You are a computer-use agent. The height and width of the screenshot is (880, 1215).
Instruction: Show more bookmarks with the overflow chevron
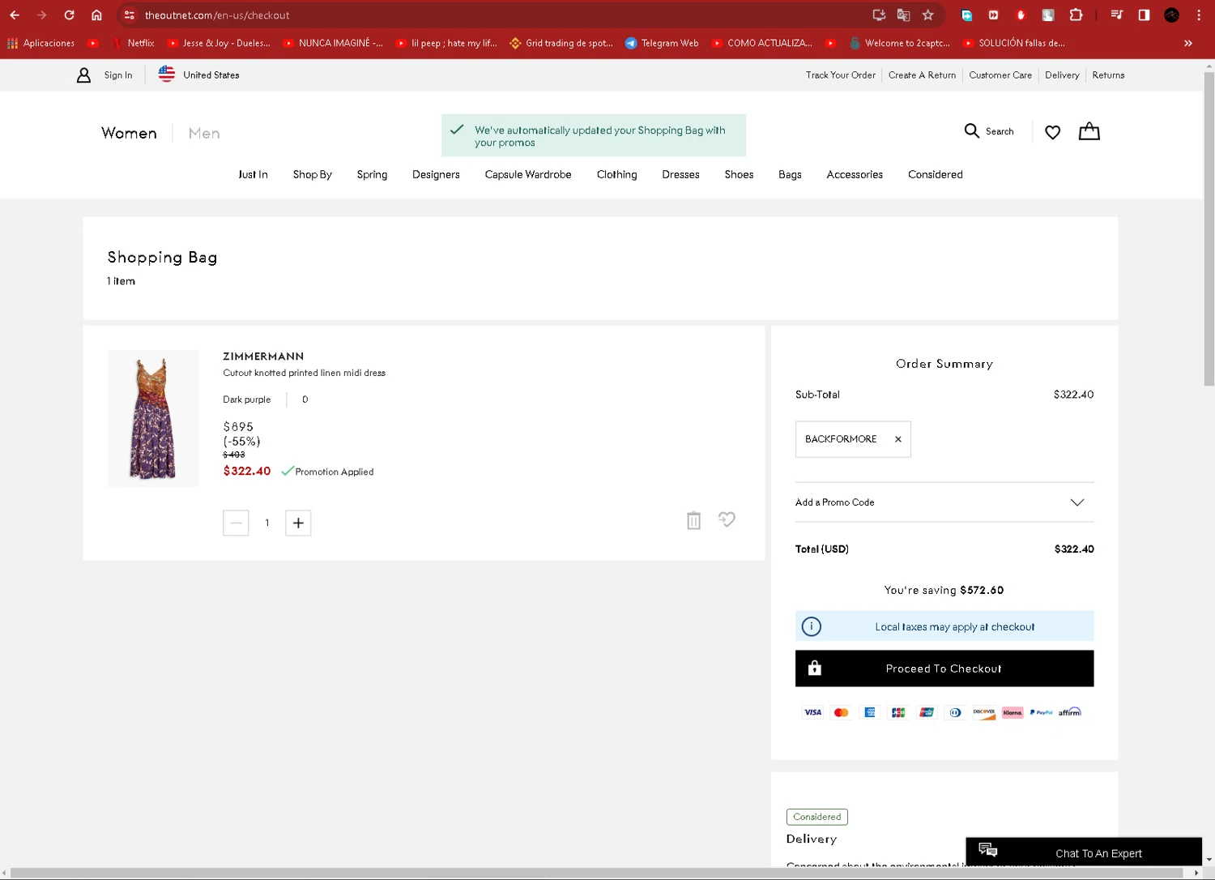1187,43
